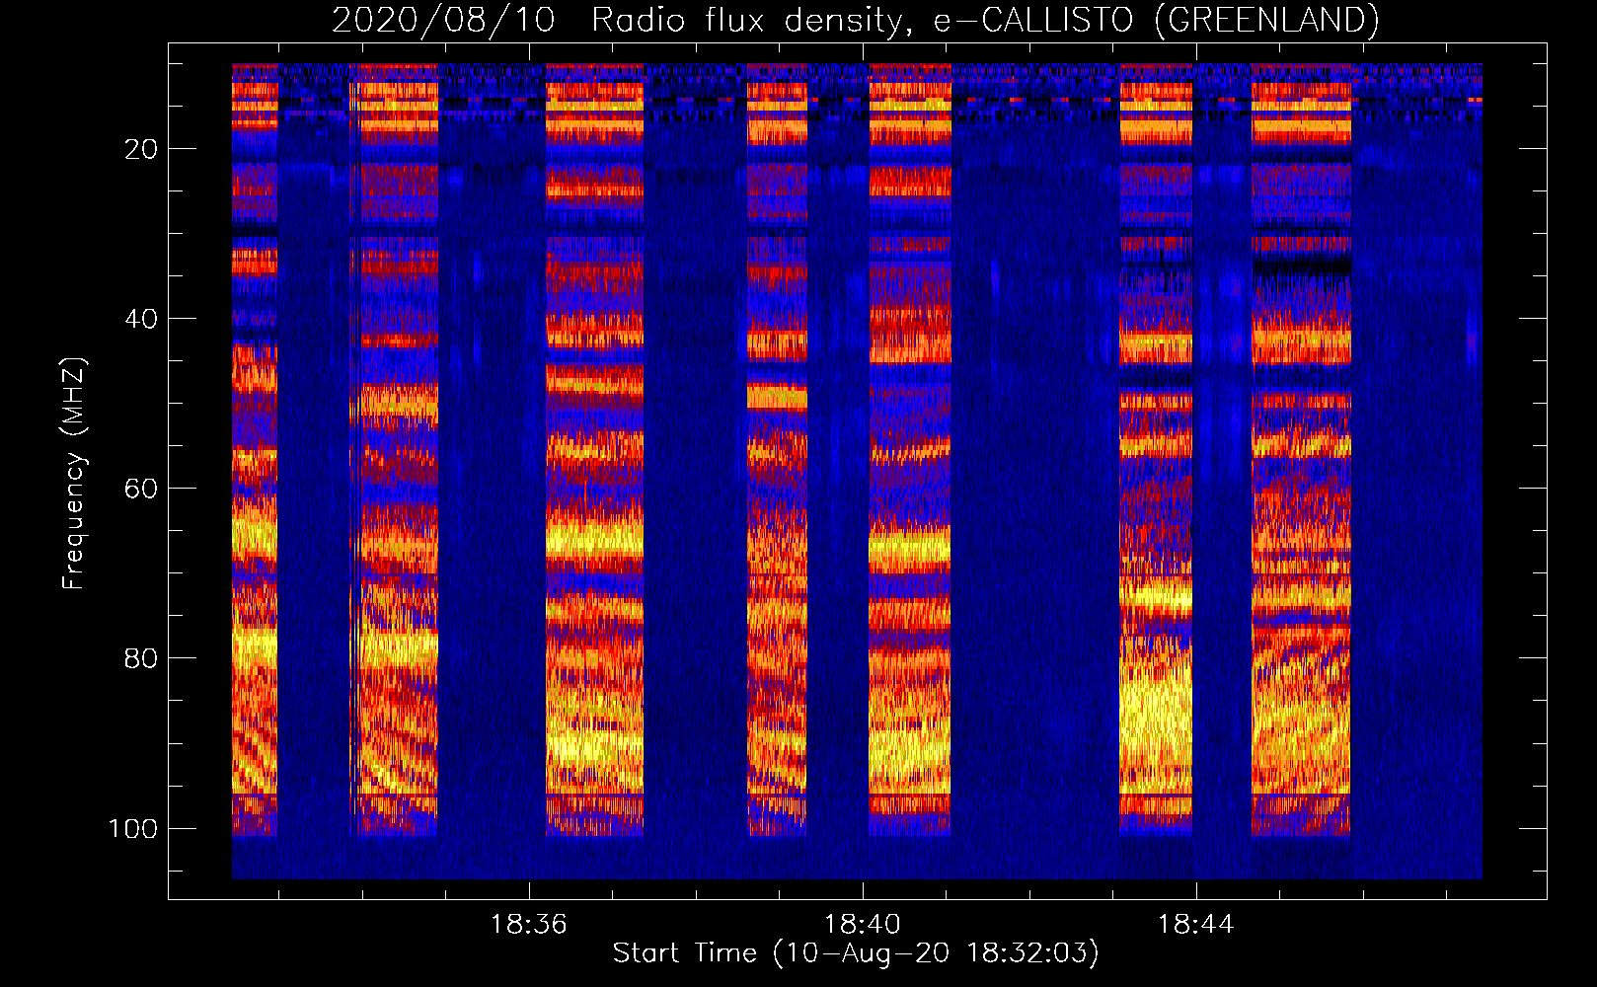Image resolution: width=1597 pixels, height=987 pixels.
Task: Click the 80 MHz frequency tick label
Action: tap(141, 658)
